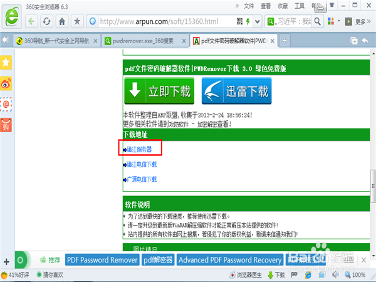Open 浏览器医生 in the status bar
376x282 pixels.
point(245,275)
